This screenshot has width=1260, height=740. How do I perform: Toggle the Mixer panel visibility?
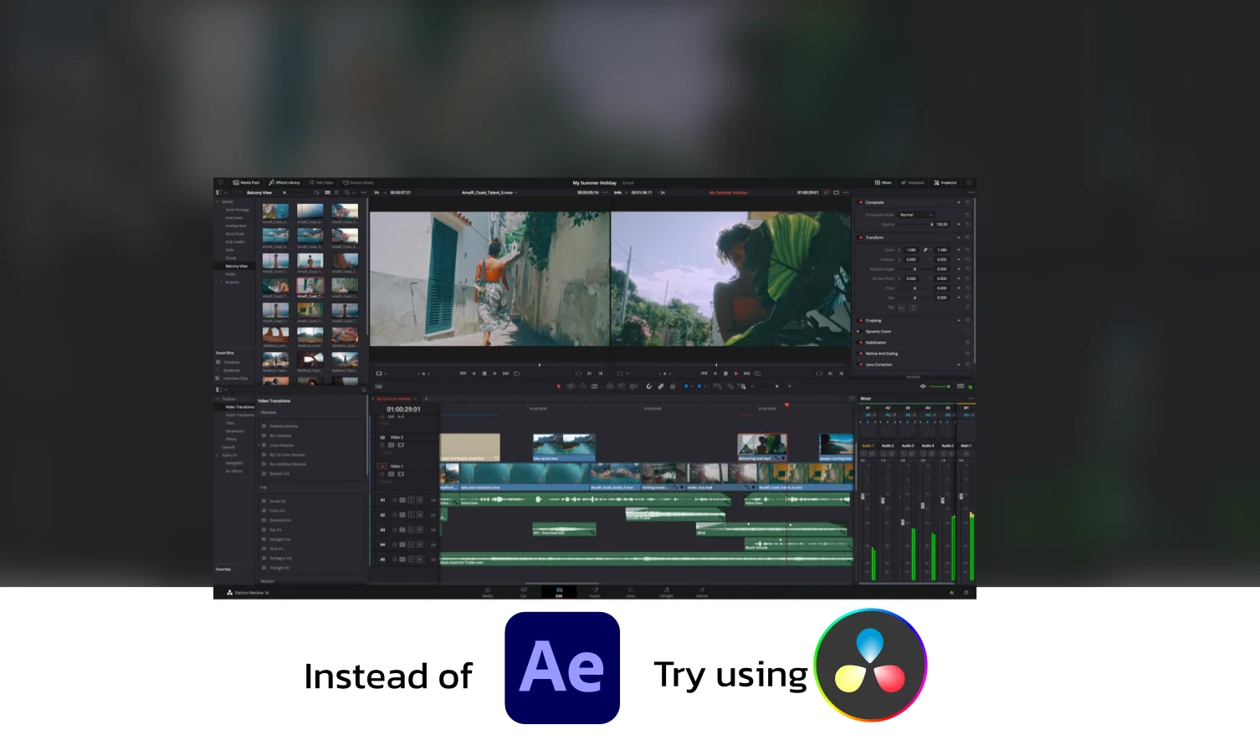(x=883, y=182)
